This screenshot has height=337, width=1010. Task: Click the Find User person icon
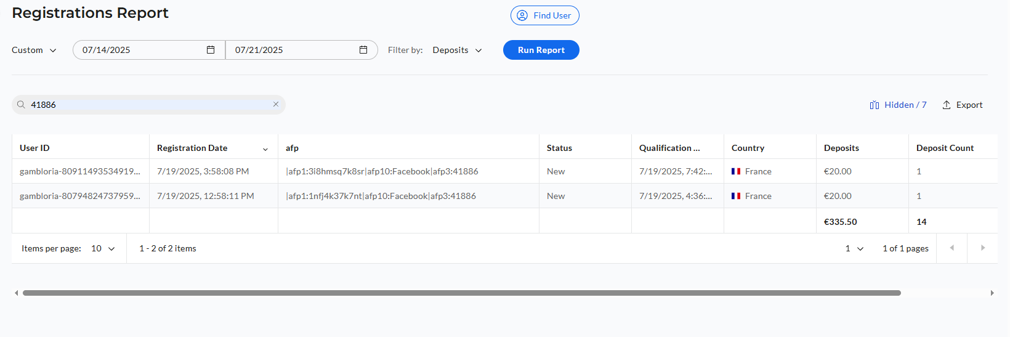522,15
